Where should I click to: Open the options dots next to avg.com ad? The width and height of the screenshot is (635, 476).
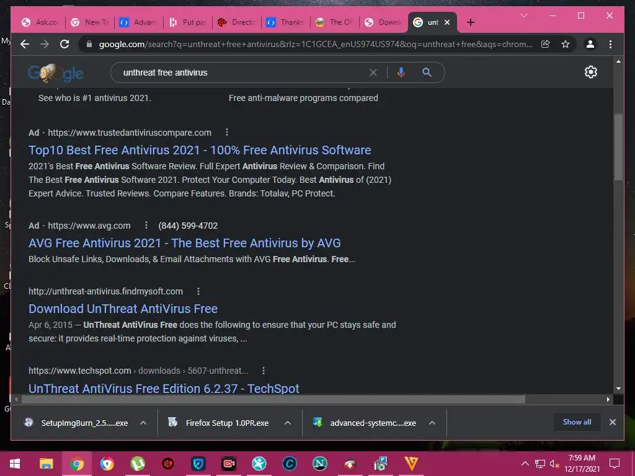[146, 226]
